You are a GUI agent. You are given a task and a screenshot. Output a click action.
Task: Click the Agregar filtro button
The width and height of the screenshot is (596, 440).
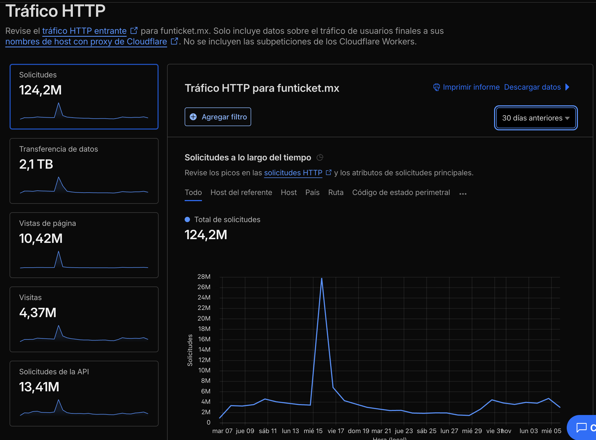[218, 117]
